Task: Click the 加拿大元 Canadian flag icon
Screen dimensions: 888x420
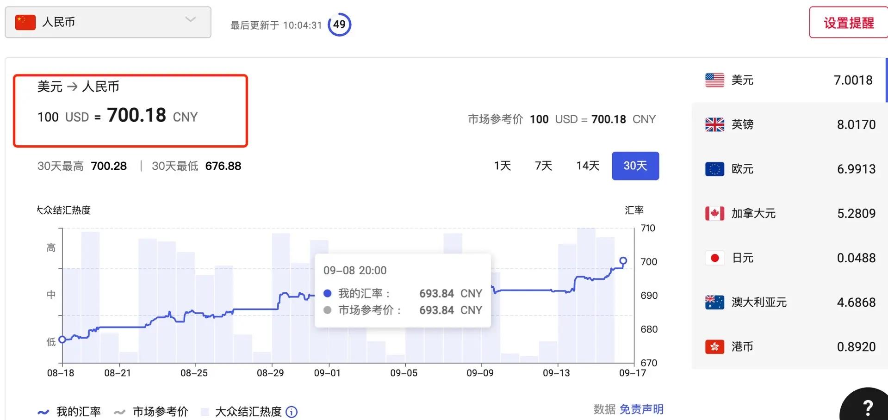Action: coord(714,213)
